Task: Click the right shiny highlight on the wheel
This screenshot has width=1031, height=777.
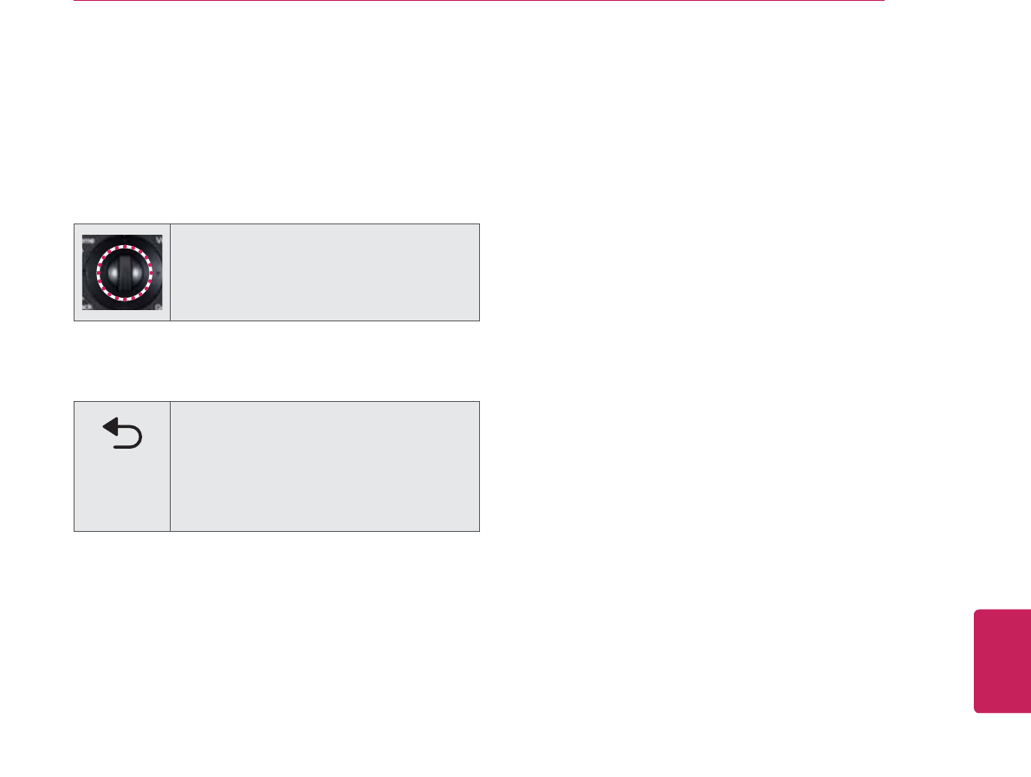Action: 134,272
